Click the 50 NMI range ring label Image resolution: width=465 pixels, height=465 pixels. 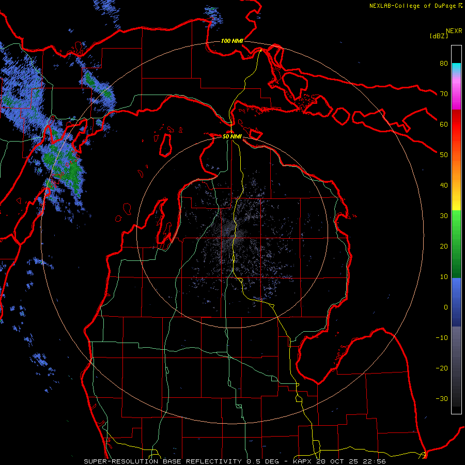click(232, 136)
